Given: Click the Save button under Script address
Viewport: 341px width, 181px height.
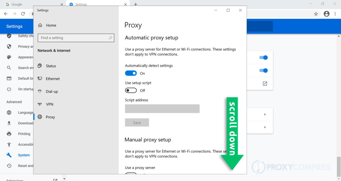Looking at the screenshot, I should click(137, 122).
